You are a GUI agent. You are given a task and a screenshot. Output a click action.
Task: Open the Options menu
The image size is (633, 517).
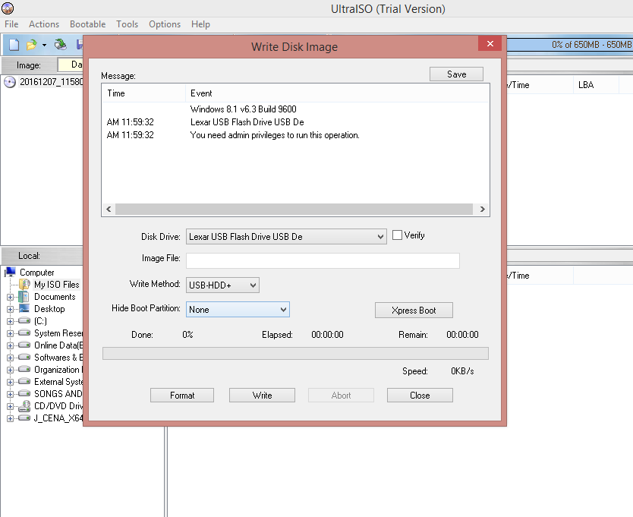pos(165,24)
